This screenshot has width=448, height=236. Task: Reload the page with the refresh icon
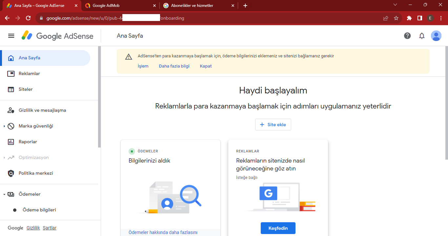click(x=28, y=18)
